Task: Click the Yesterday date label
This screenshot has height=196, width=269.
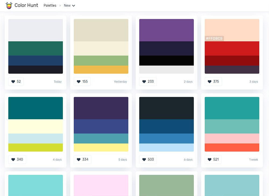Action: pyautogui.click(x=121, y=82)
